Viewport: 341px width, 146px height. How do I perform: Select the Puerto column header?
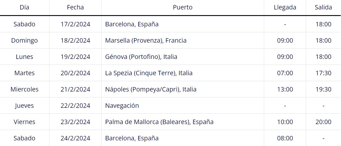click(x=183, y=7)
